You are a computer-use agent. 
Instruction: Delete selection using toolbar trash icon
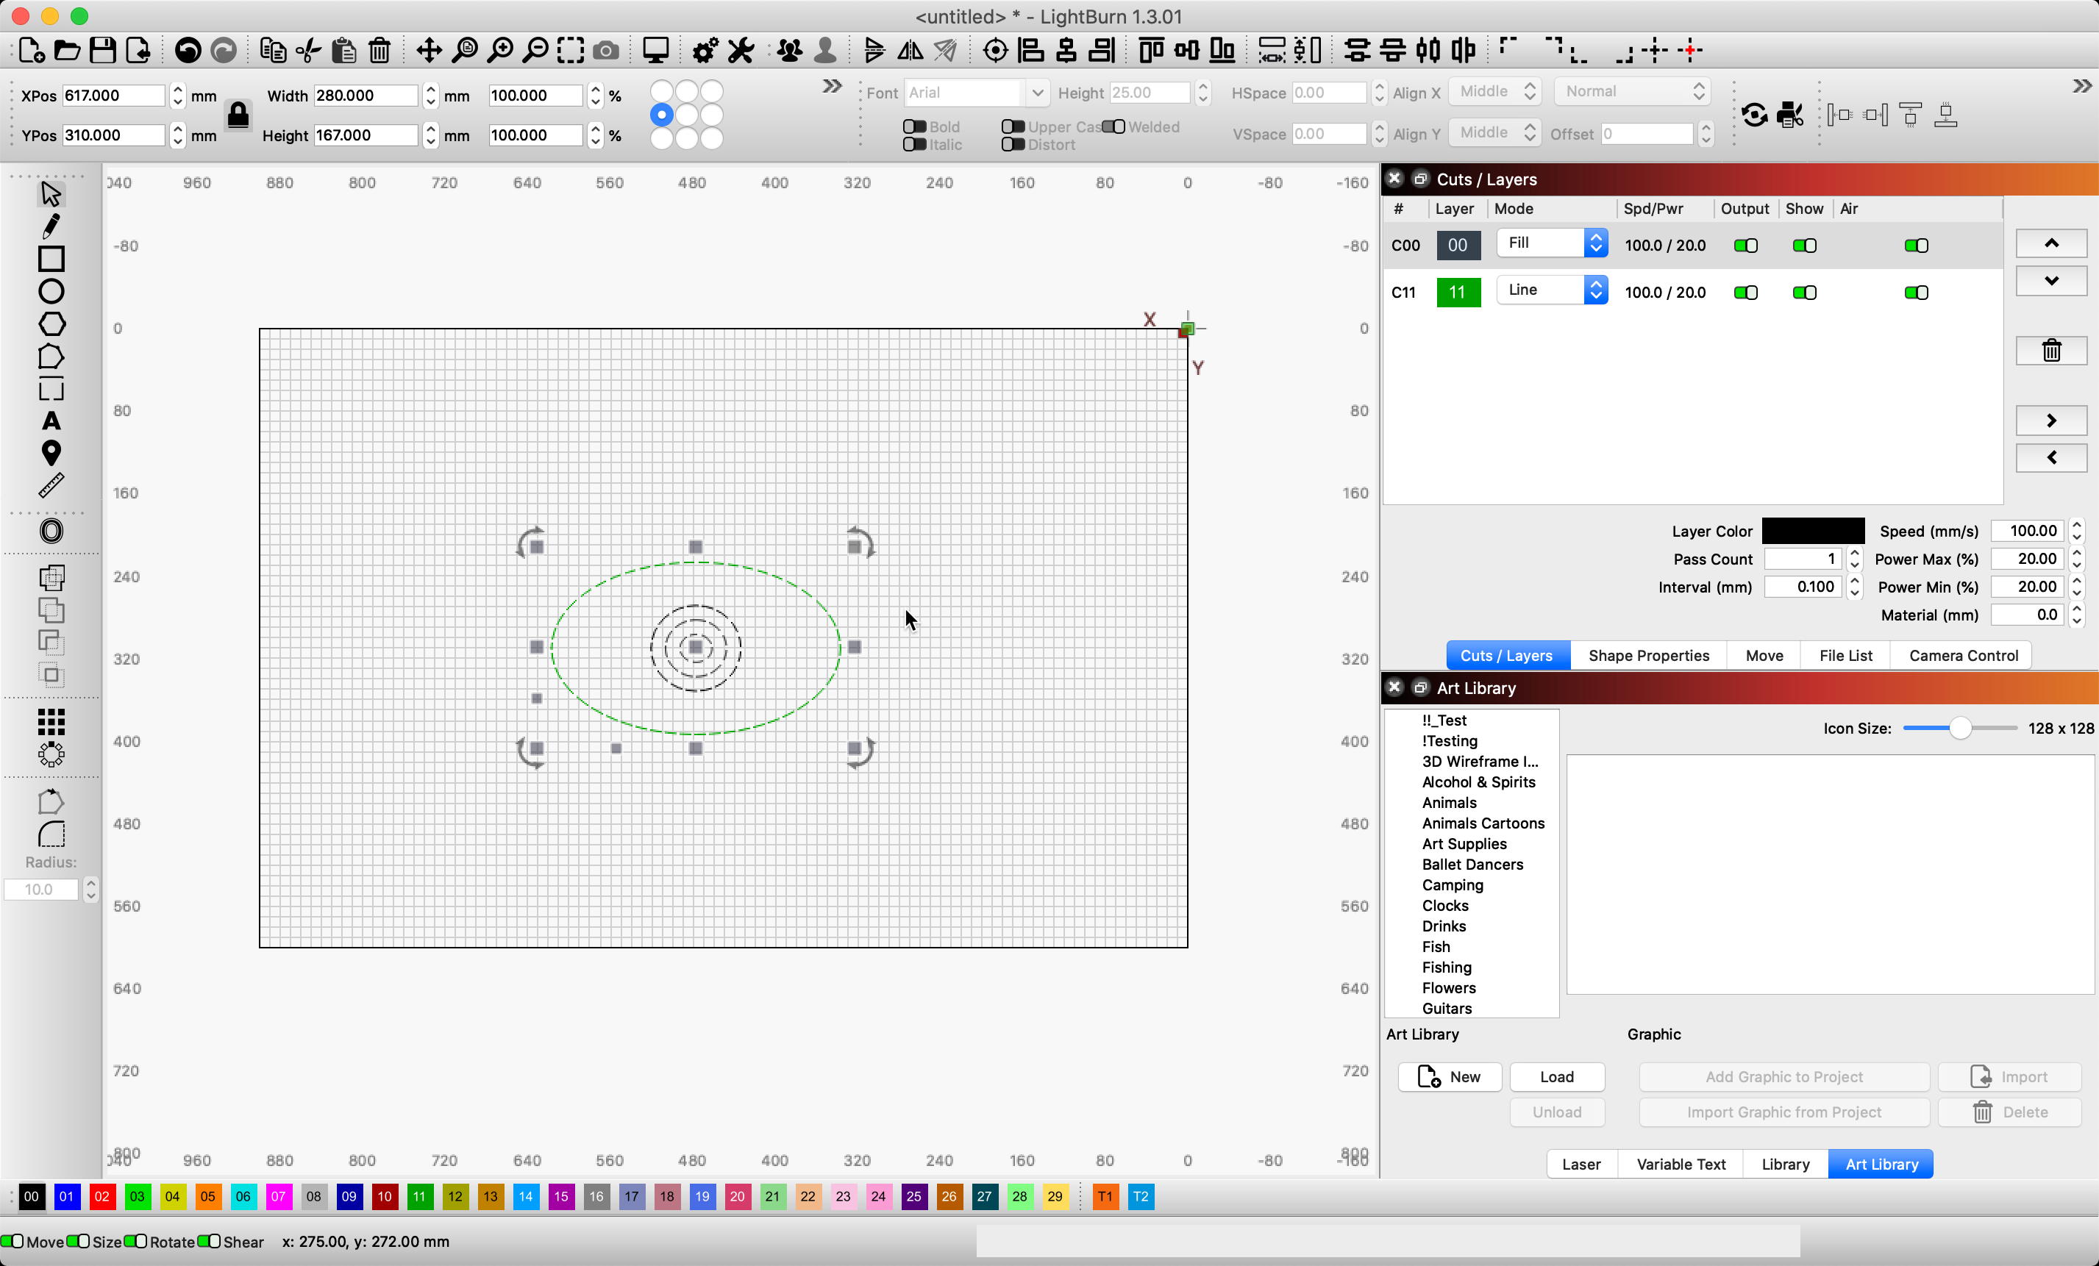(x=380, y=50)
